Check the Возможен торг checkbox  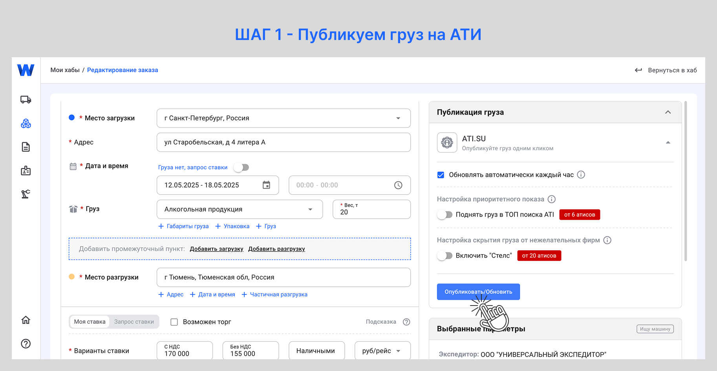point(174,322)
